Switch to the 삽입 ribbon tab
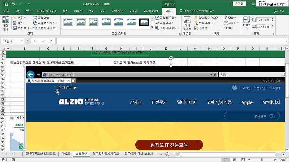Viewport: 289px width, 162px height. (x=28, y=11)
